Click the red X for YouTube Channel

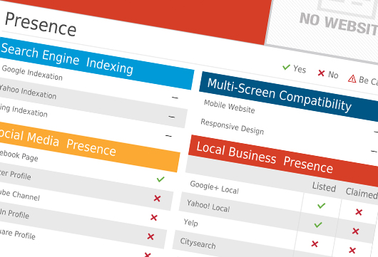pyautogui.click(x=154, y=218)
